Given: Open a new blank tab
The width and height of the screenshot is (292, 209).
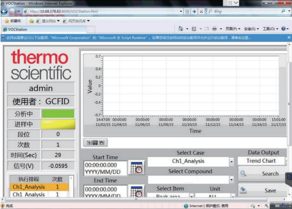Looking at the screenshot, I should click(x=91, y=30).
